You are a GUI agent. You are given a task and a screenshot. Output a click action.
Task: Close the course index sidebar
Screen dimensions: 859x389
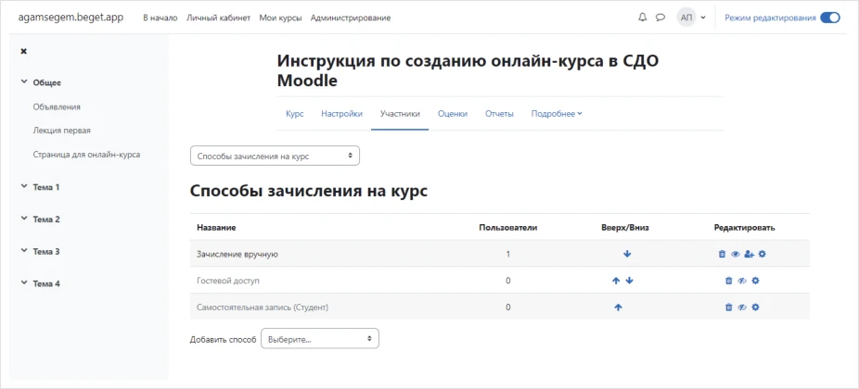click(x=23, y=51)
